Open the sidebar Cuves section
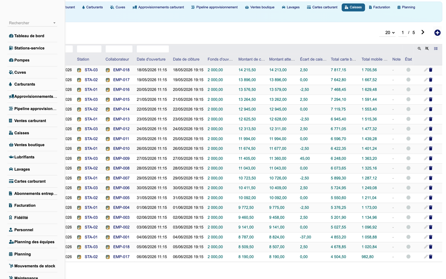Image resolution: width=446 pixels, height=279 pixels. pos(17,72)
